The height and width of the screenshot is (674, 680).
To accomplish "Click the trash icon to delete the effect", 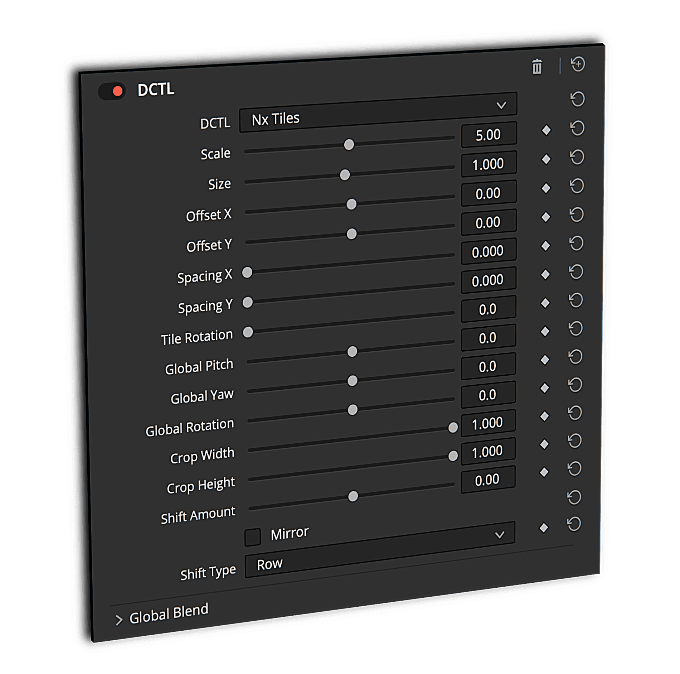I will 537,67.
